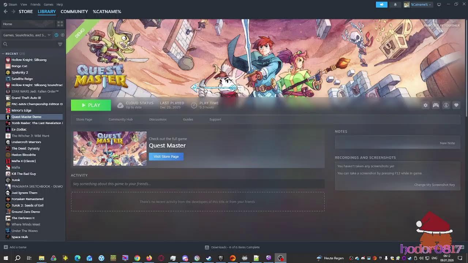Show game info icon
The width and height of the screenshot is (468, 263).
(446, 105)
